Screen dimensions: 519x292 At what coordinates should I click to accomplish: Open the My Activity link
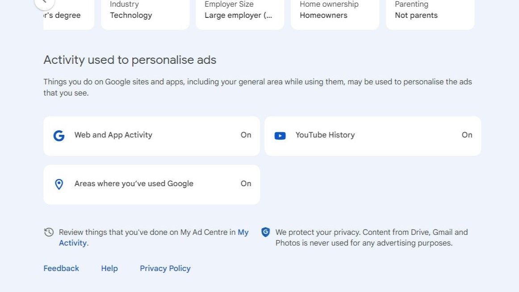click(73, 242)
